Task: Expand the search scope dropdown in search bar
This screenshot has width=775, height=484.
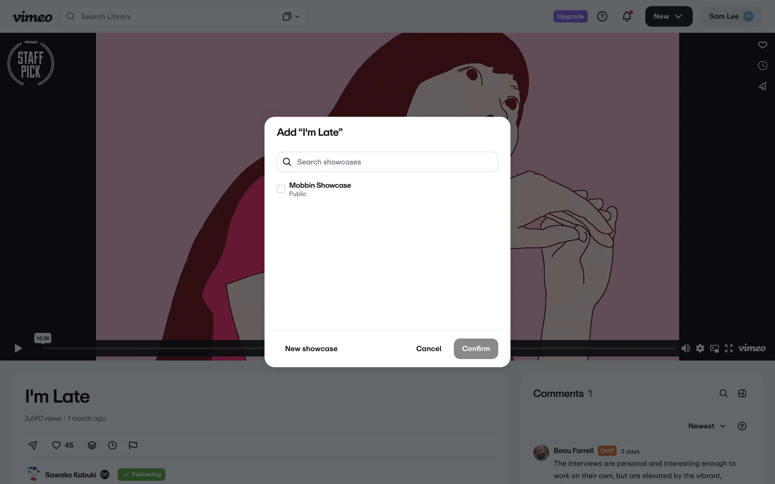Action: (291, 17)
